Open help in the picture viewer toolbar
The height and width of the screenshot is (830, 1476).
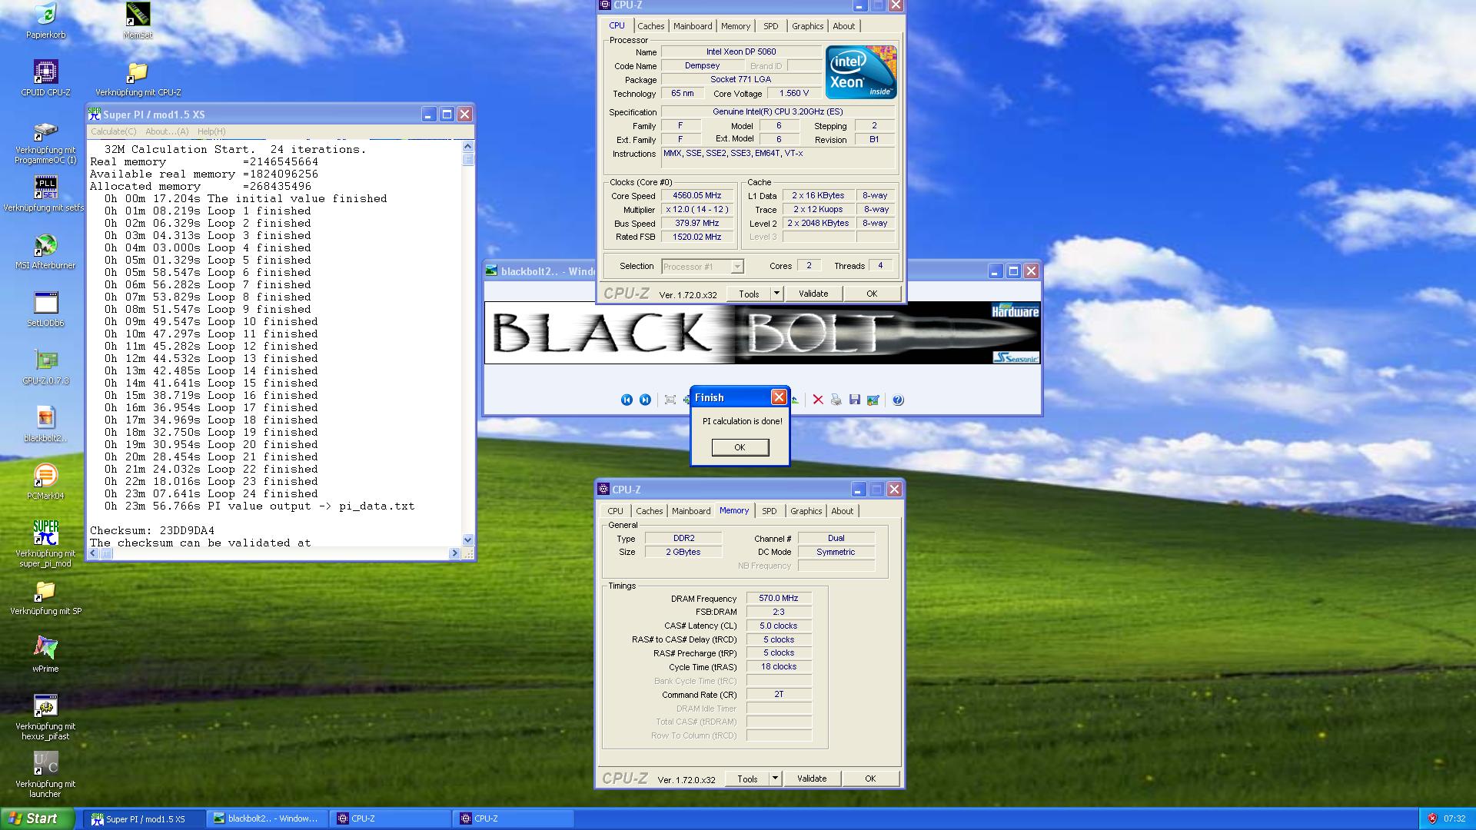(898, 400)
